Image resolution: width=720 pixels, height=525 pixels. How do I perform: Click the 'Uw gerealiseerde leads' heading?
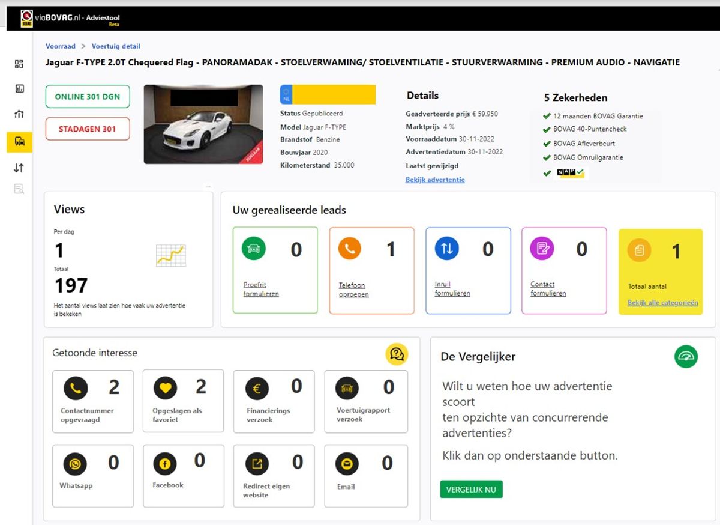coord(289,210)
